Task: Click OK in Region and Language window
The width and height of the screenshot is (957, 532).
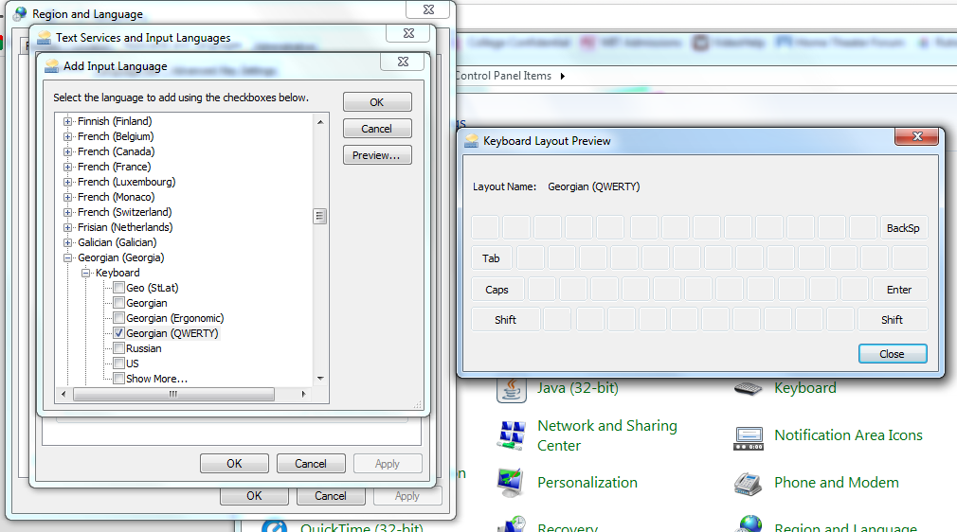Action: click(x=254, y=496)
